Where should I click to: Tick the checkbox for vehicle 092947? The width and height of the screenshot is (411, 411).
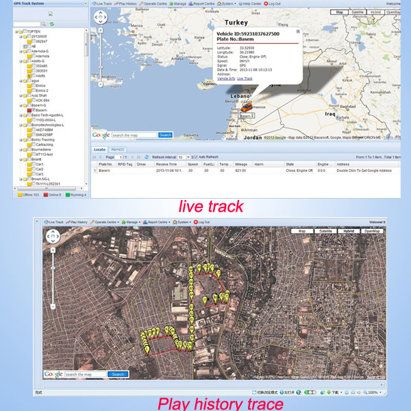pos(34,41)
